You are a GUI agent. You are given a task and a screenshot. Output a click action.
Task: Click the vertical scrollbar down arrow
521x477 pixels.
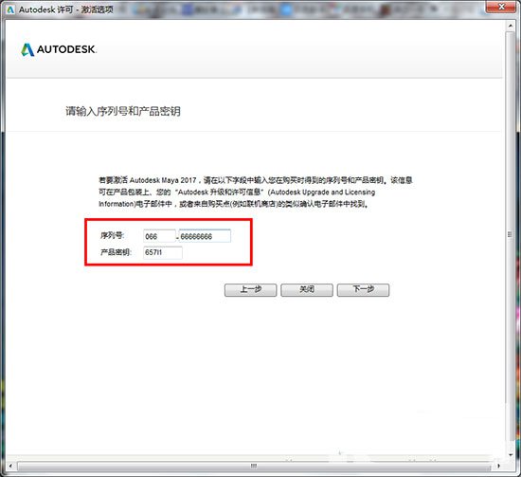[x=511, y=454]
